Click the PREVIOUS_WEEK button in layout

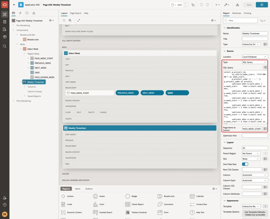click(x=127, y=93)
